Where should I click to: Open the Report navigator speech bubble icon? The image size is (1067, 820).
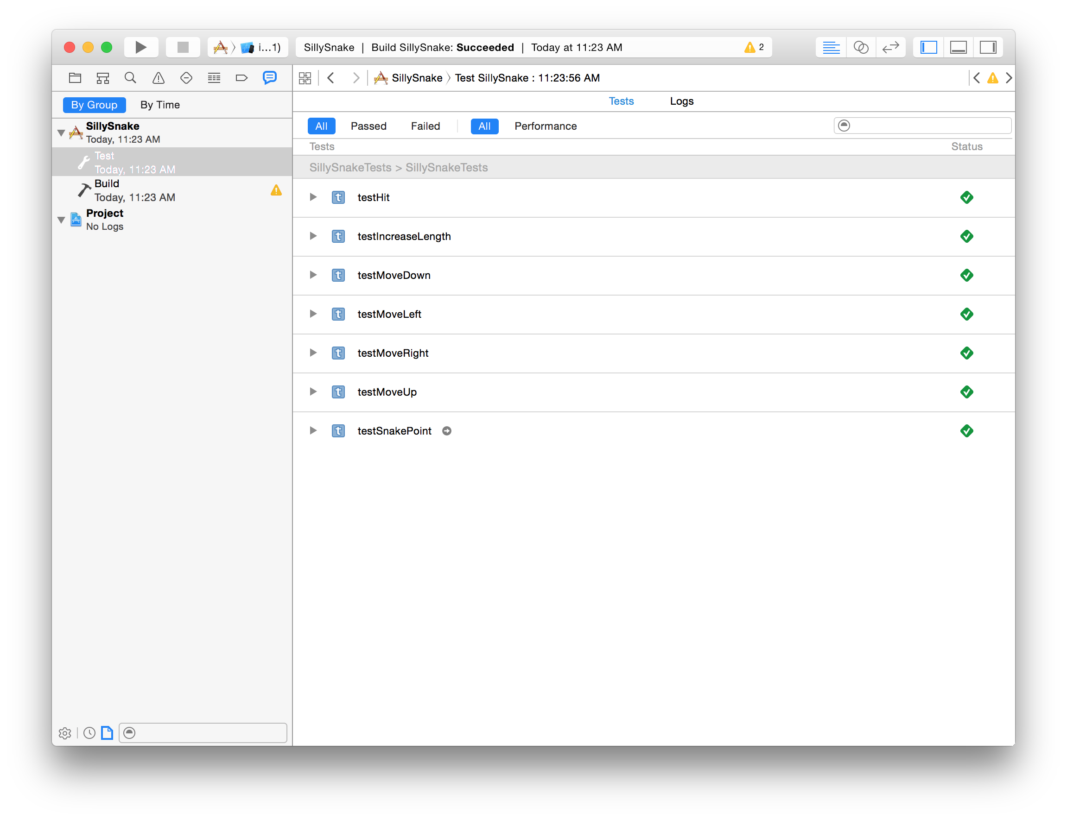coord(270,78)
